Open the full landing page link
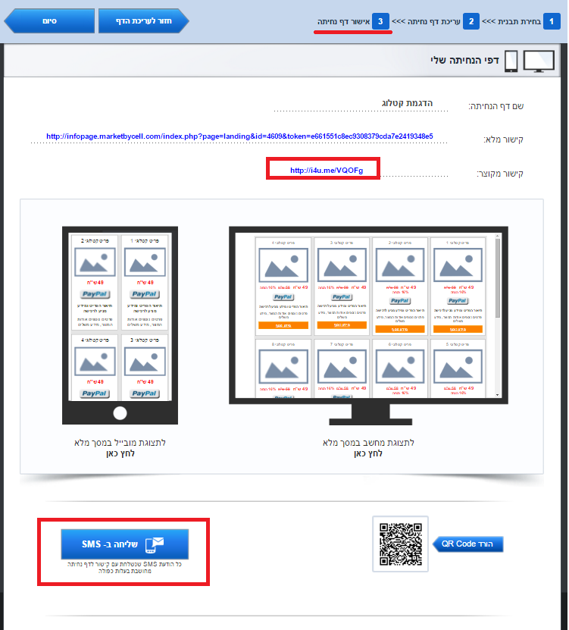Viewport: 569px width, 630px height. [x=239, y=136]
